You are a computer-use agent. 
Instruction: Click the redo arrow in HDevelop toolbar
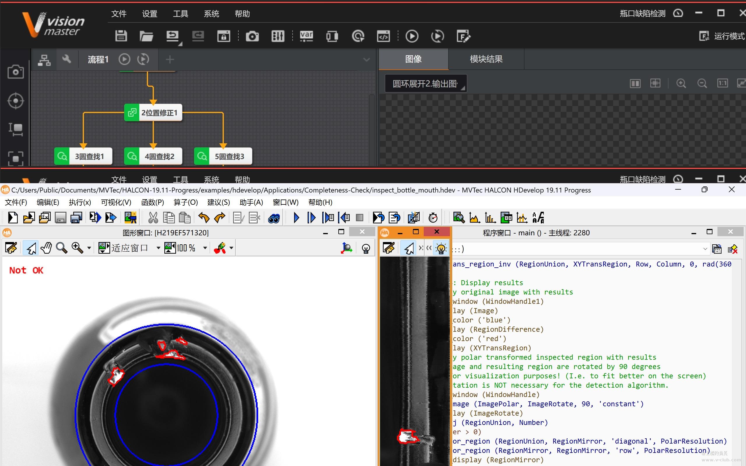pos(220,218)
